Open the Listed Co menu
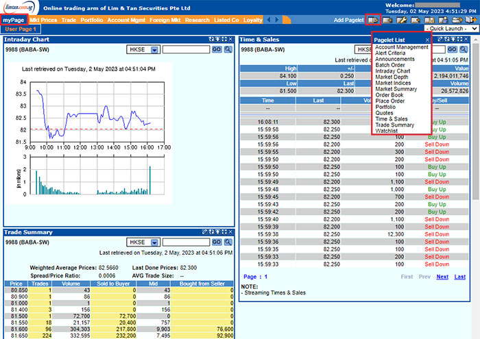This screenshot has width=480, height=339. pos(226,20)
